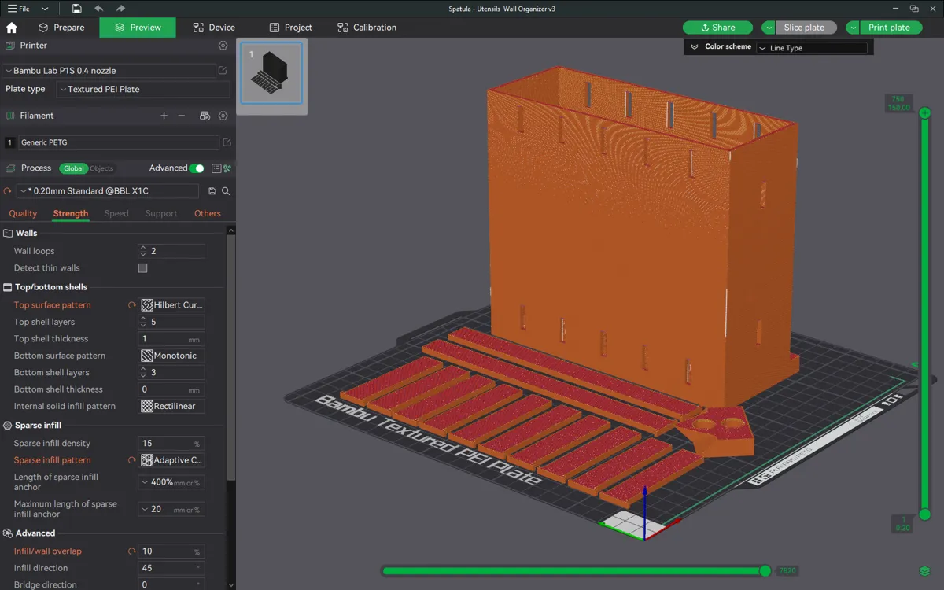Click the horizontal move slider handle
The width and height of the screenshot is (944, 590).
765,570
